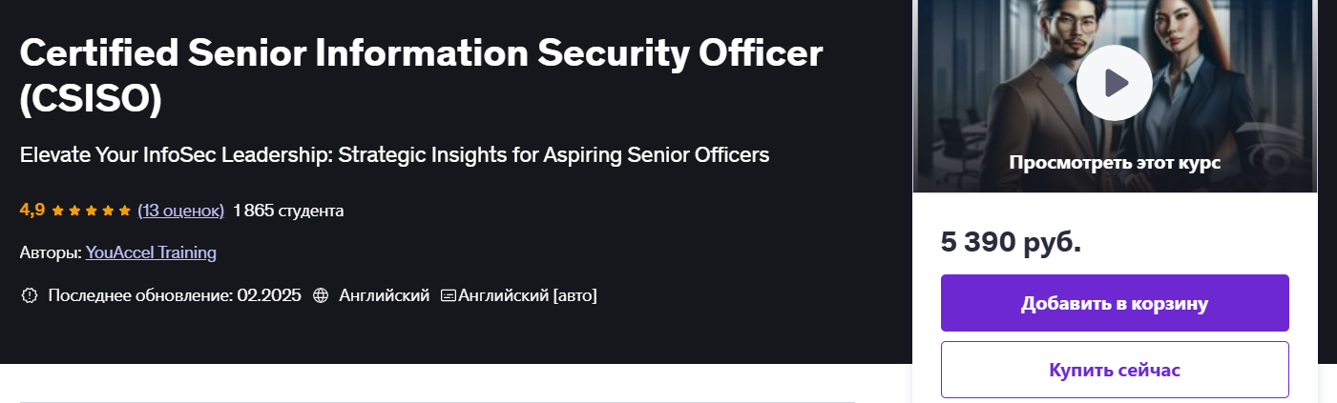Click the Английский course language text
1337x403 pixels.
pyautogui.click(x=384, y=295)
